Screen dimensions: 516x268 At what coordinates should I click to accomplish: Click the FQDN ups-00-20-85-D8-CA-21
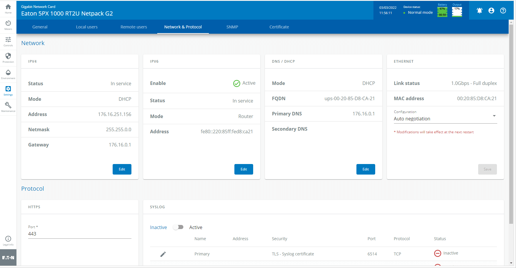pos(350,98)
